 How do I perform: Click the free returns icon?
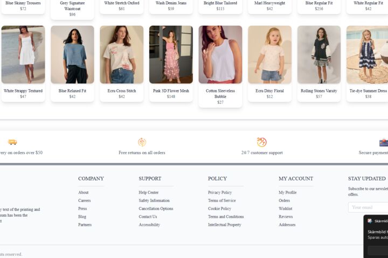pos(142,142)
